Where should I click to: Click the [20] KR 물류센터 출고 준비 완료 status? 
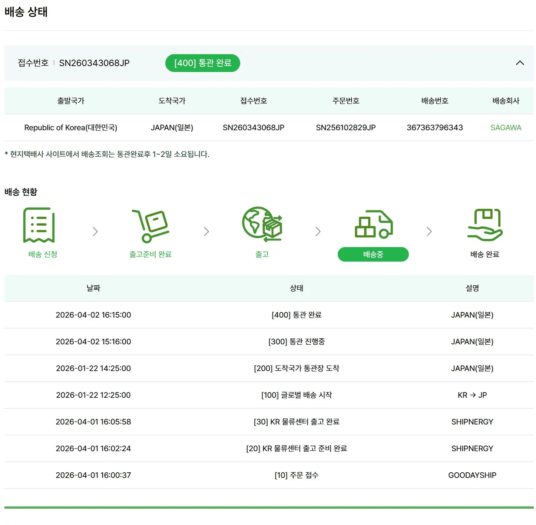(297, 449)
